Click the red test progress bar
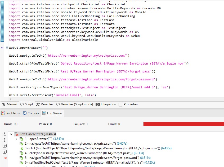The width and height of the screenshot is (224, 167). (x=183, y=124)
